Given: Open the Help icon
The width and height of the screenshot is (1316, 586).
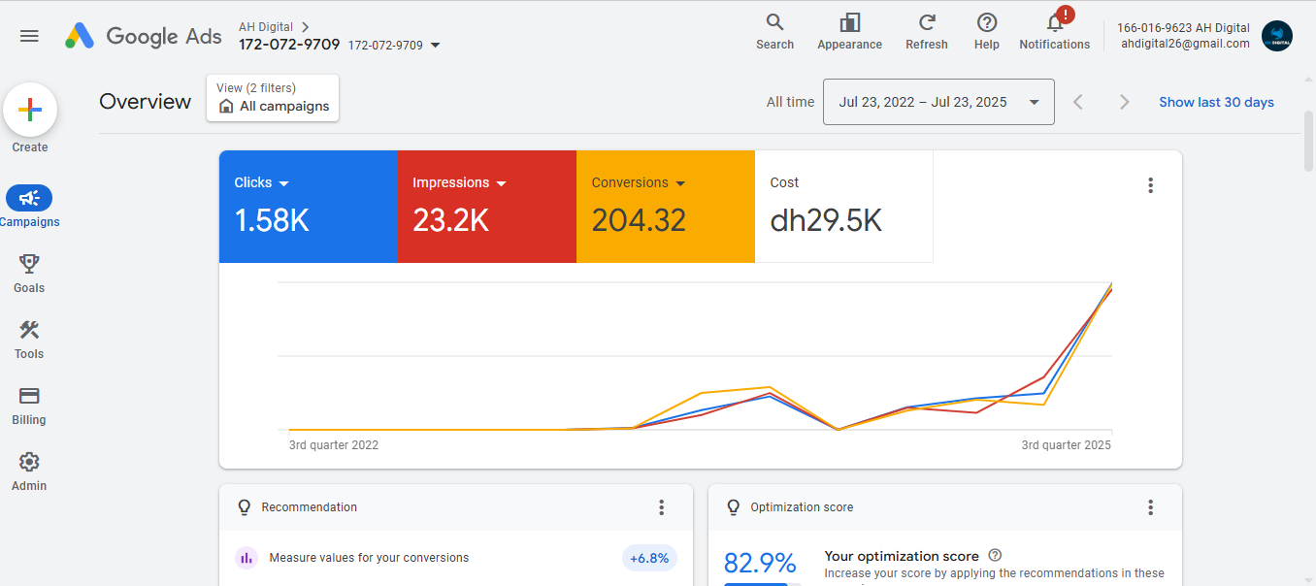Looking at the screenshot, I should (986, 23).
